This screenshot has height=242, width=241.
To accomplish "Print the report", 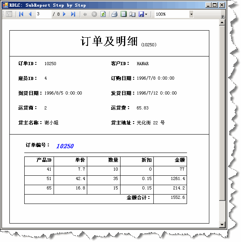I will 114,14.
